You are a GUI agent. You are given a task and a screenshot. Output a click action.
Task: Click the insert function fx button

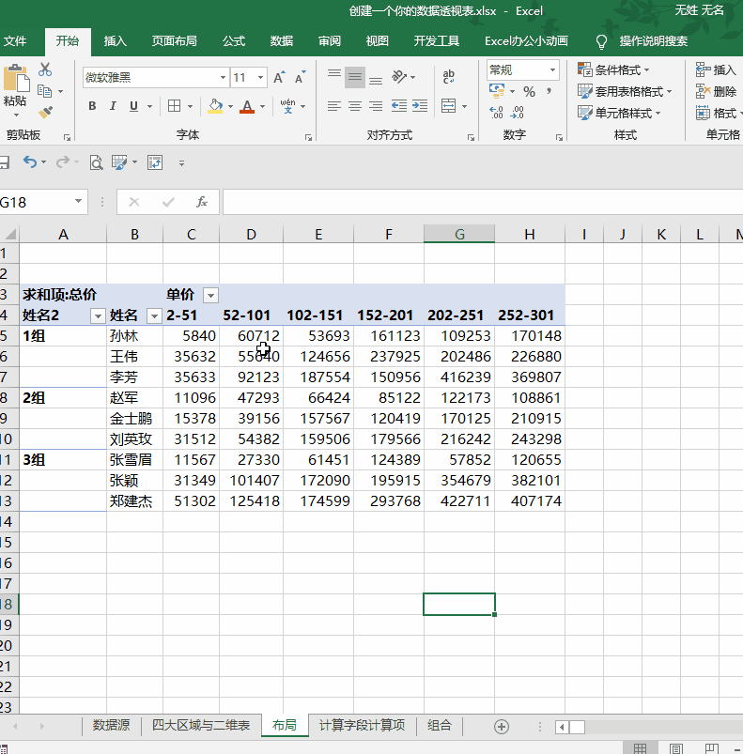pyautogui.click(x=202, y=202)
